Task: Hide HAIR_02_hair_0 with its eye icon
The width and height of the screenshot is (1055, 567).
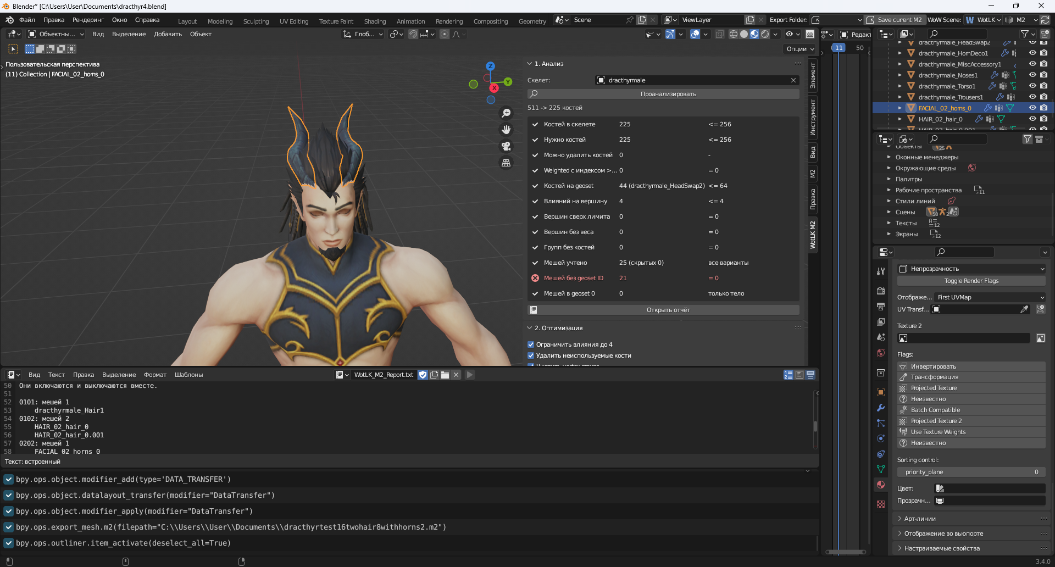Action: click(1032, 119)
